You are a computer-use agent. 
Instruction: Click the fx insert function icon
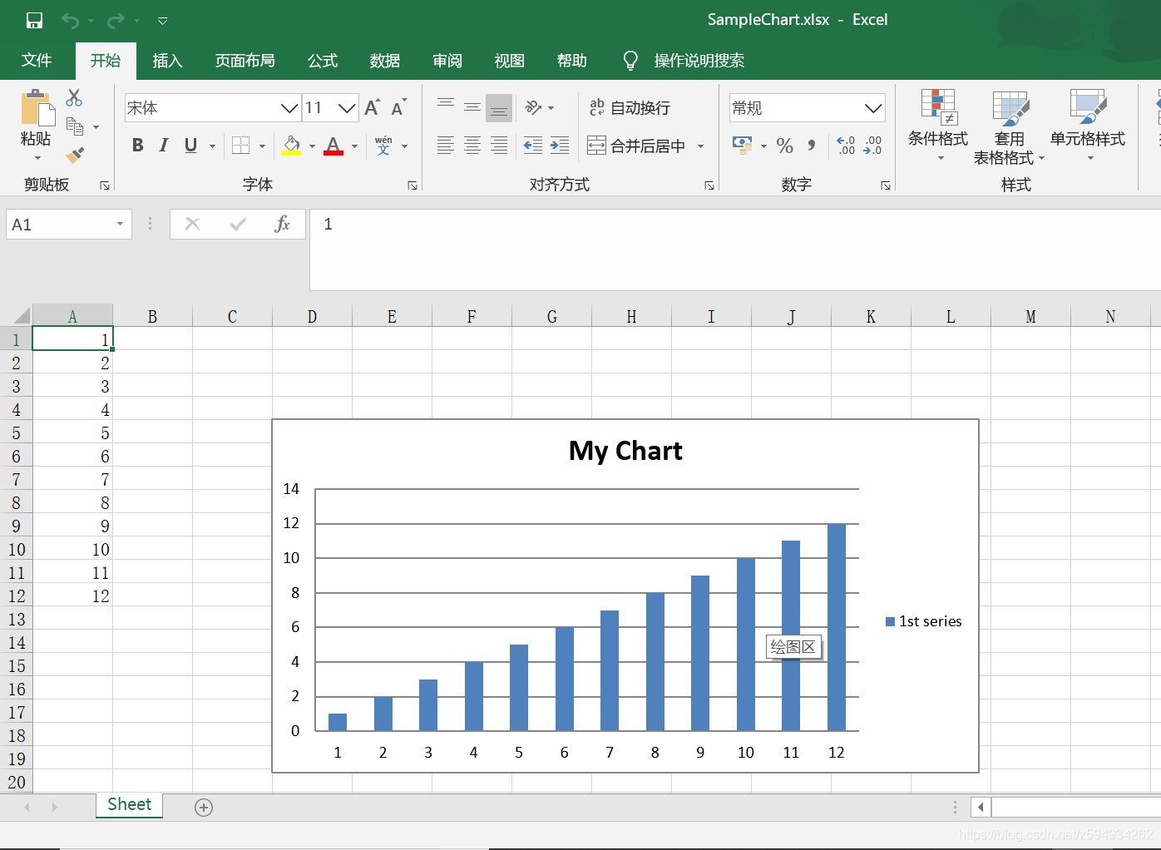pyautogui.click(x=283, y=224)
